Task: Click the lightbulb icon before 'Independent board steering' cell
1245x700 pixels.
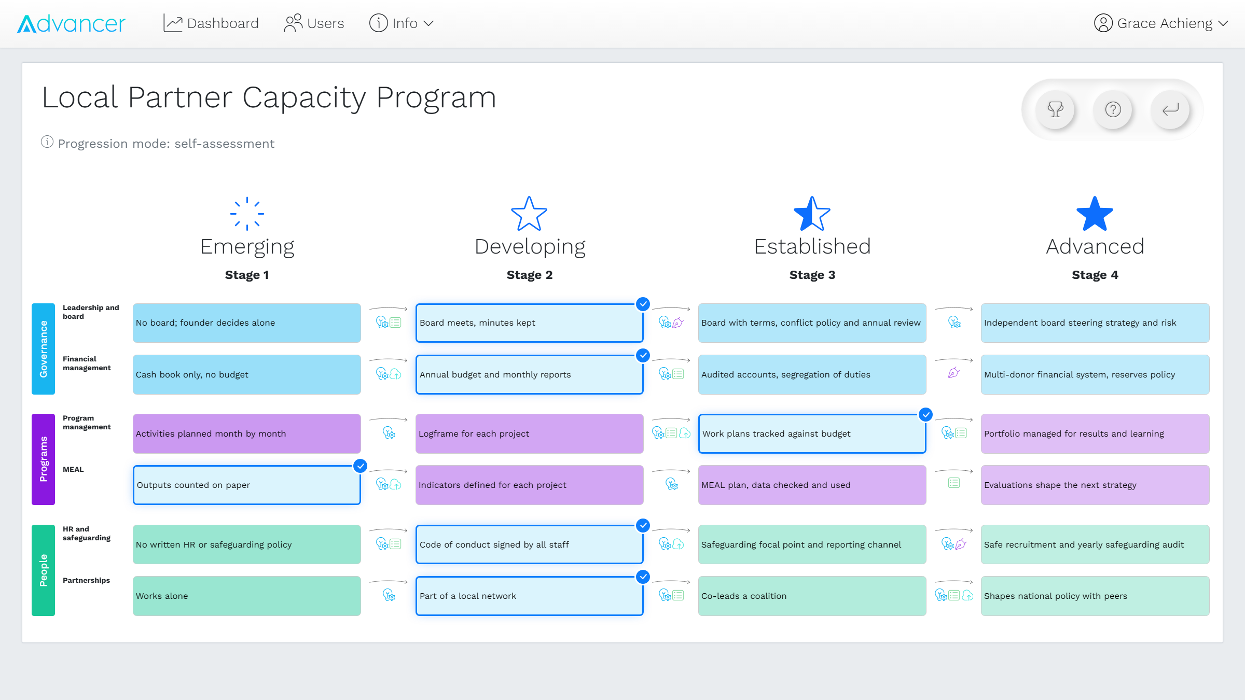Action: point(954,322)
